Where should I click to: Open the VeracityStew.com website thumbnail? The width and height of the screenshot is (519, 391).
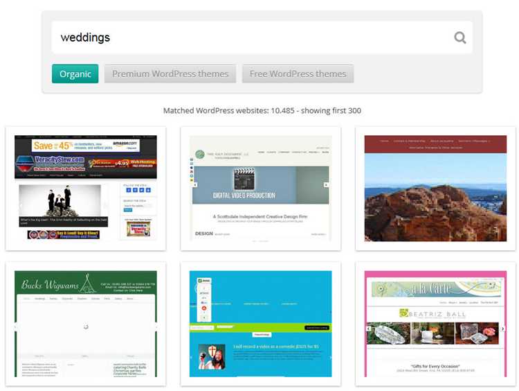click(86, 189)
